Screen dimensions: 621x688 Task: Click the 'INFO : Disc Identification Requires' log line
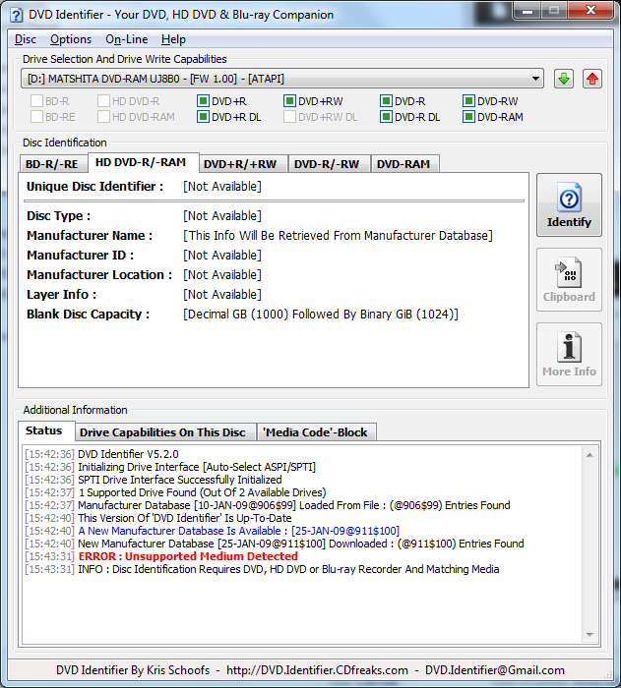coord(288,569)
